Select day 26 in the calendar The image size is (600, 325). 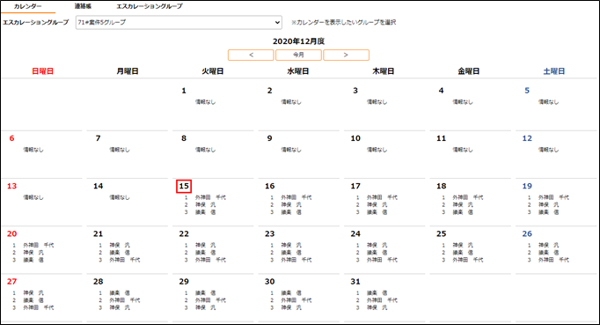click(527, 233)
